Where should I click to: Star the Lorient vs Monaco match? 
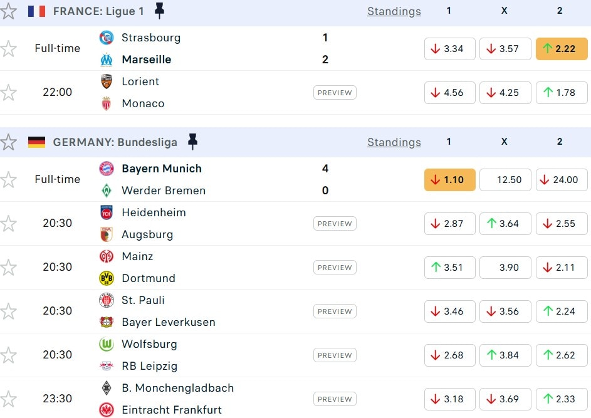pyautogui.click(x=9, y=93)
